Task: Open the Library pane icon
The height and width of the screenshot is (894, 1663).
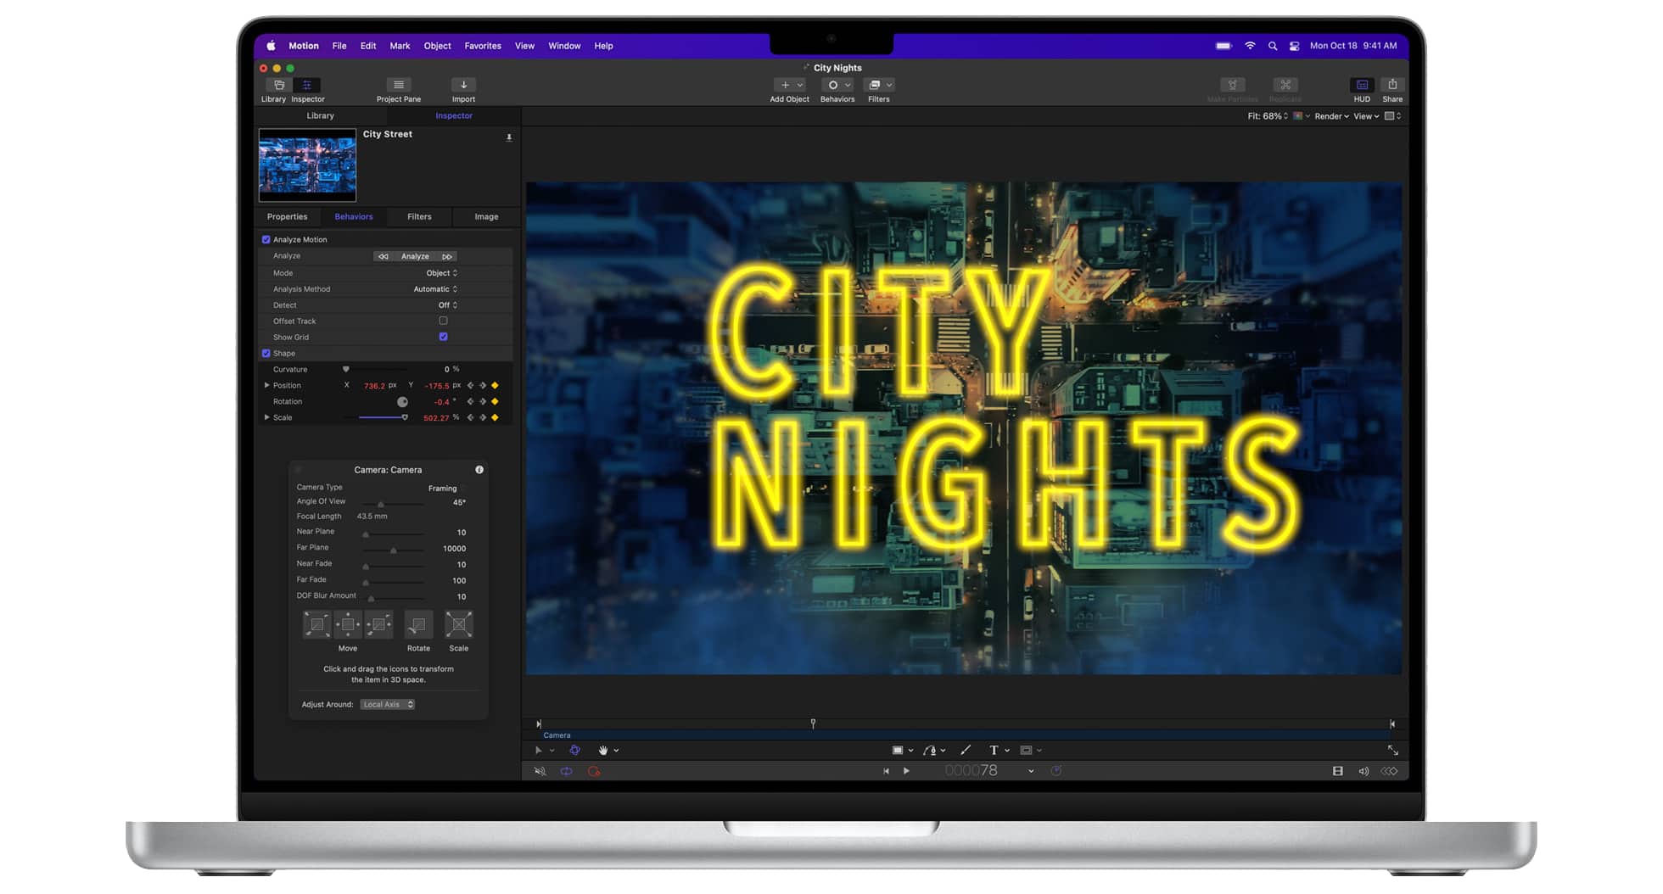Action: (278, 85)
